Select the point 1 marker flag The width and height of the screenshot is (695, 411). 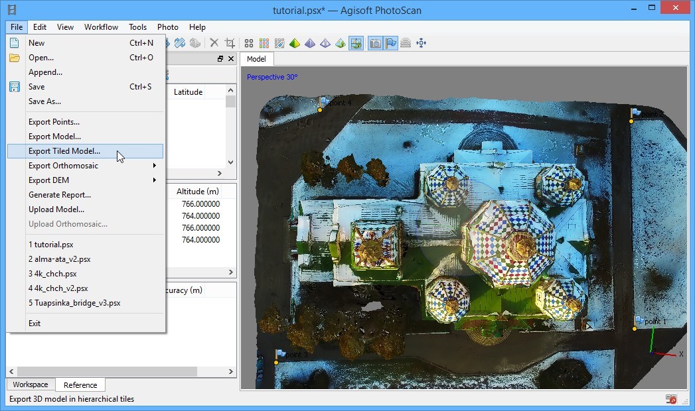point(640,320)
